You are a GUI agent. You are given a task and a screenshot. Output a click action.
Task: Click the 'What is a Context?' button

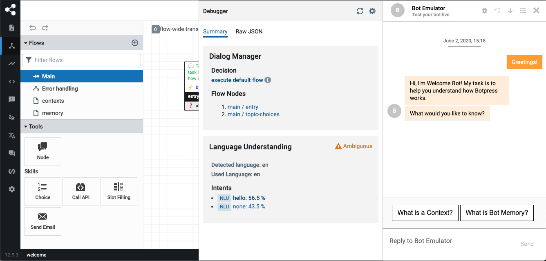[x=425, y=212]
